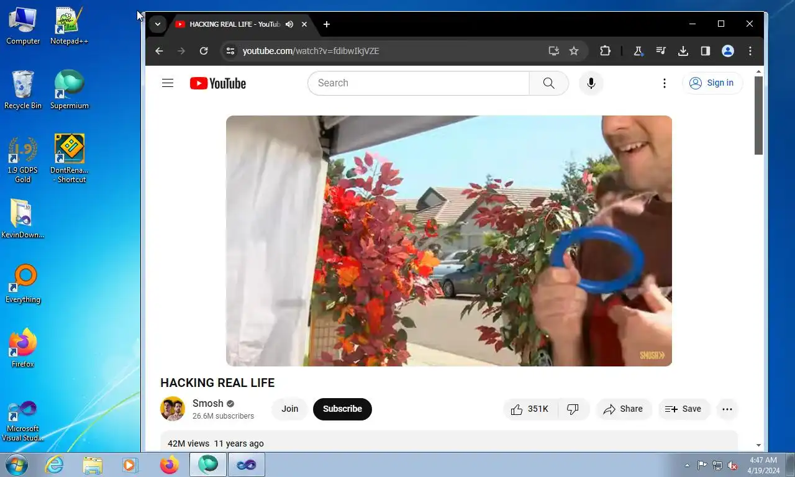Open the Chrome Labs flask icon
Viewport: 795px width, 477px height.
638,51
